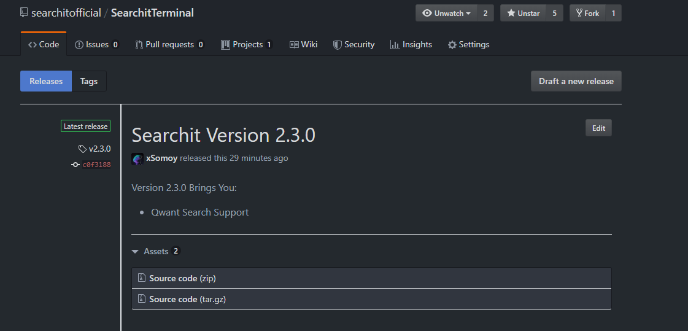This screenshot has width=688, height=331.
Task: Open the Searchit Version 2.3.0 title
Action: point(223,135)
